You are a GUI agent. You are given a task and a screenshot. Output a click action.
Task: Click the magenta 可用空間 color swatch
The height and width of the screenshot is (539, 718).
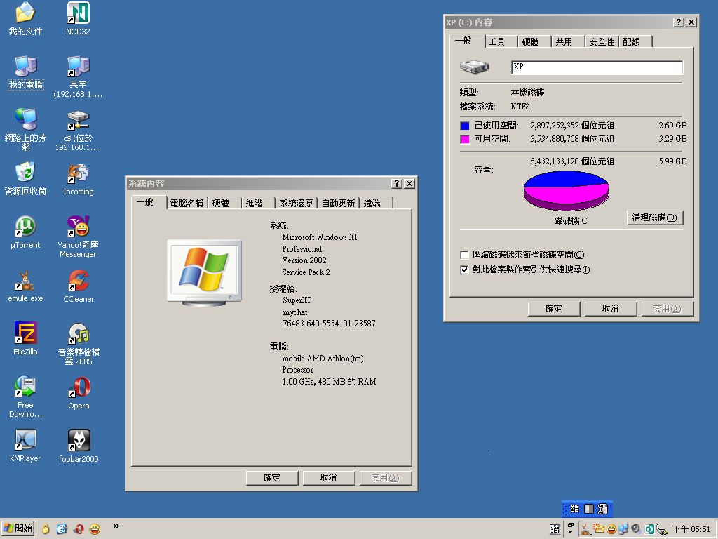point(465,140)
